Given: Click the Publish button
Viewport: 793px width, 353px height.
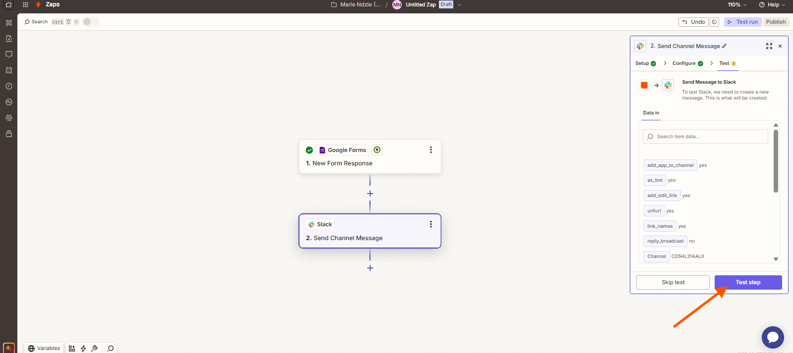Looking at the screenshot, I should (776, 22).
